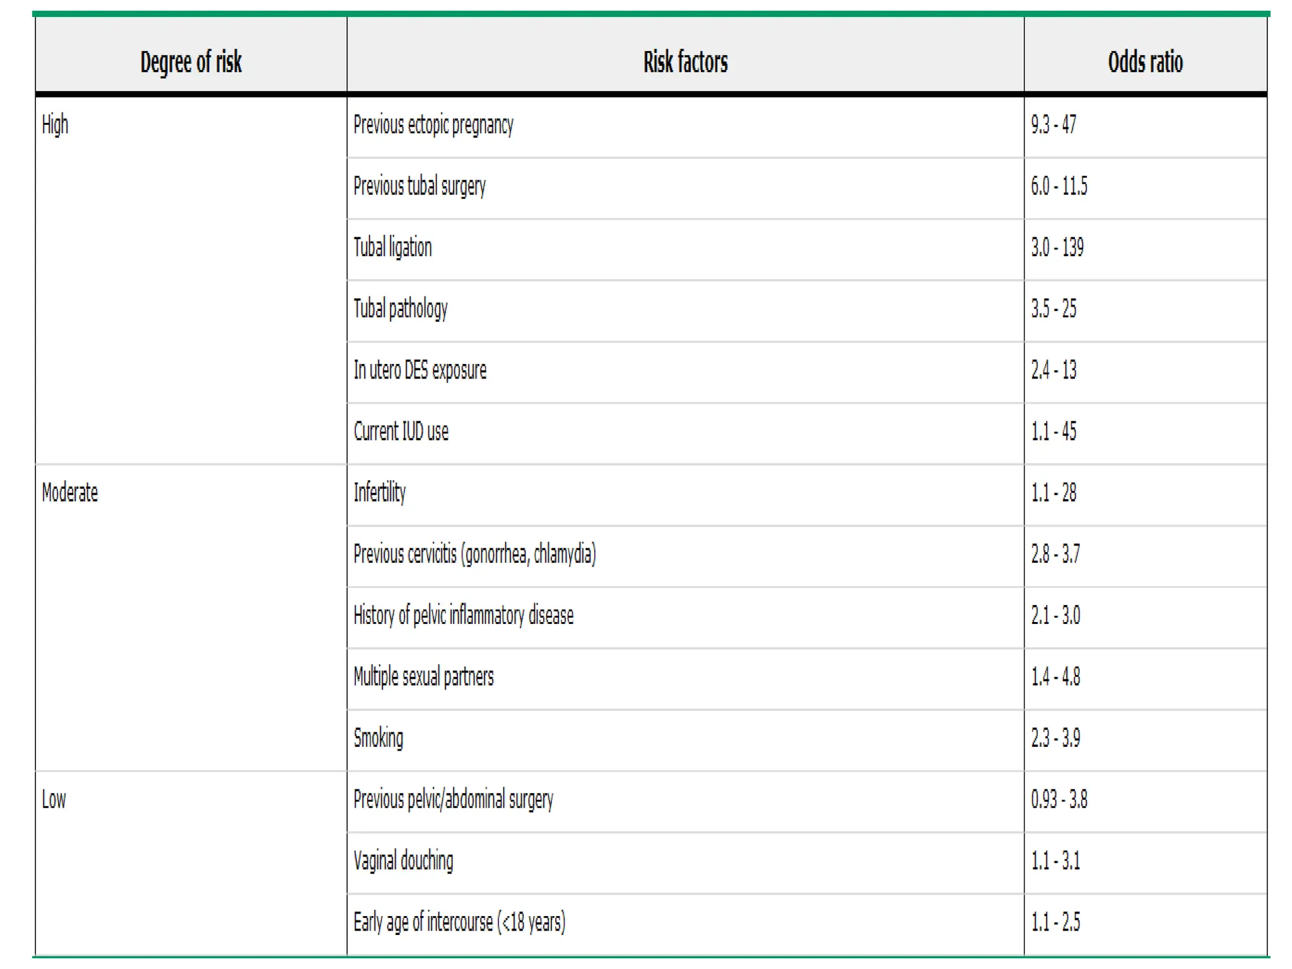Select the Infertility risk factor
The width and height of the screenshot is (1292, 969).
(379, 493)
